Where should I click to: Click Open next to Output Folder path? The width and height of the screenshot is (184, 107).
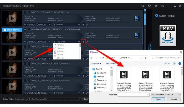(x=86, y=99)
